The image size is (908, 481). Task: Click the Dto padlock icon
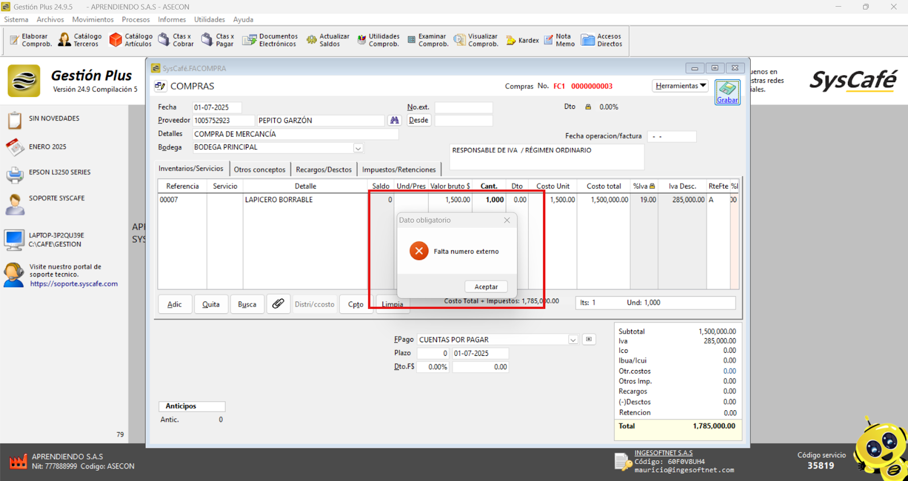coord(588,107)
